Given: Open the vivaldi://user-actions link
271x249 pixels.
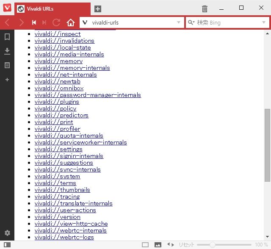Looking at the screenshot, I should point(65,210).
